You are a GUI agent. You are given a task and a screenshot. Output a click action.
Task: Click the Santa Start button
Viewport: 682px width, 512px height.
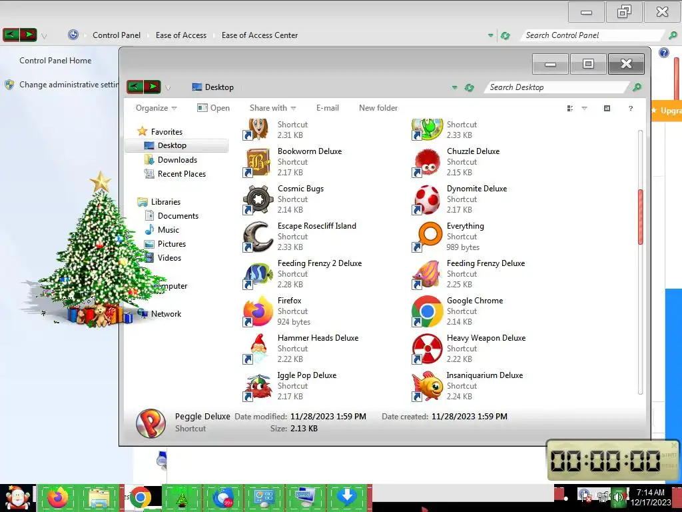(x=17, y=497)
